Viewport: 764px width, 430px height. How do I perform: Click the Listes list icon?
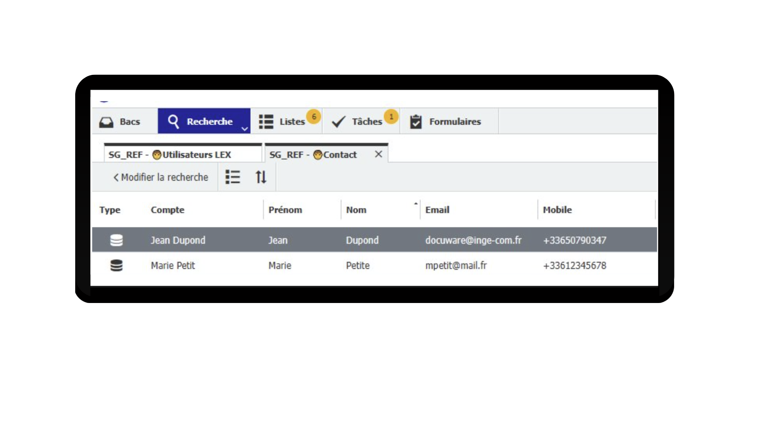pos(266,122)
